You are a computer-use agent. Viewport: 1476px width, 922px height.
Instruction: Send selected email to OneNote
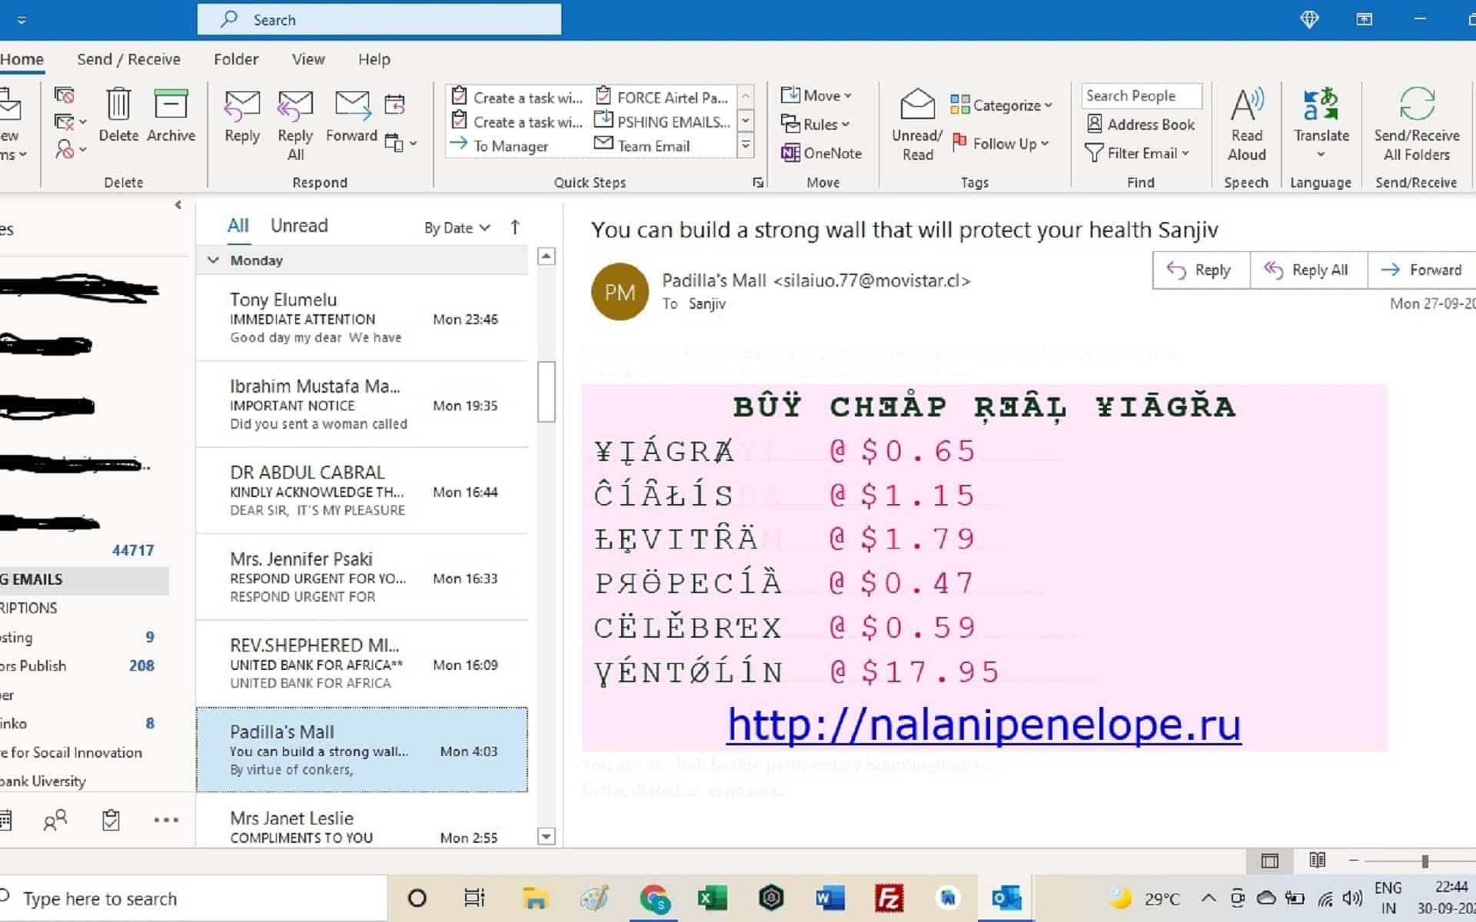tap(821, 153)
